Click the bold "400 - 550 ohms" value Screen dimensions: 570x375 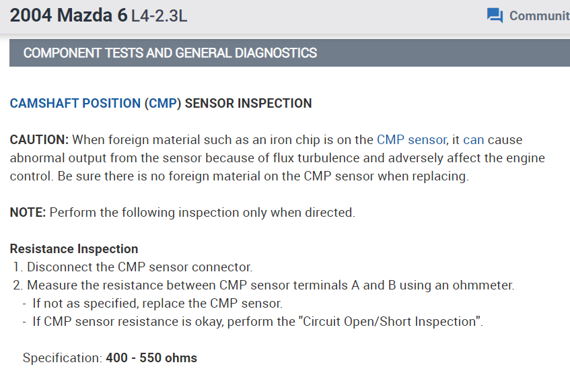(151, 358)
